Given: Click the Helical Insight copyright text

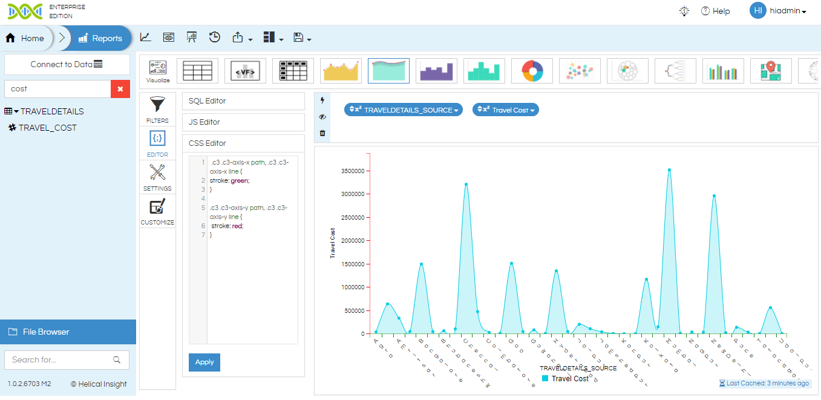Looking at the screenshot, I should [99, 384].
